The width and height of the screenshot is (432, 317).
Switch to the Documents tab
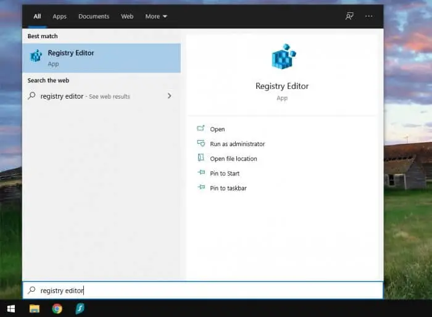(x=94, y=16)
